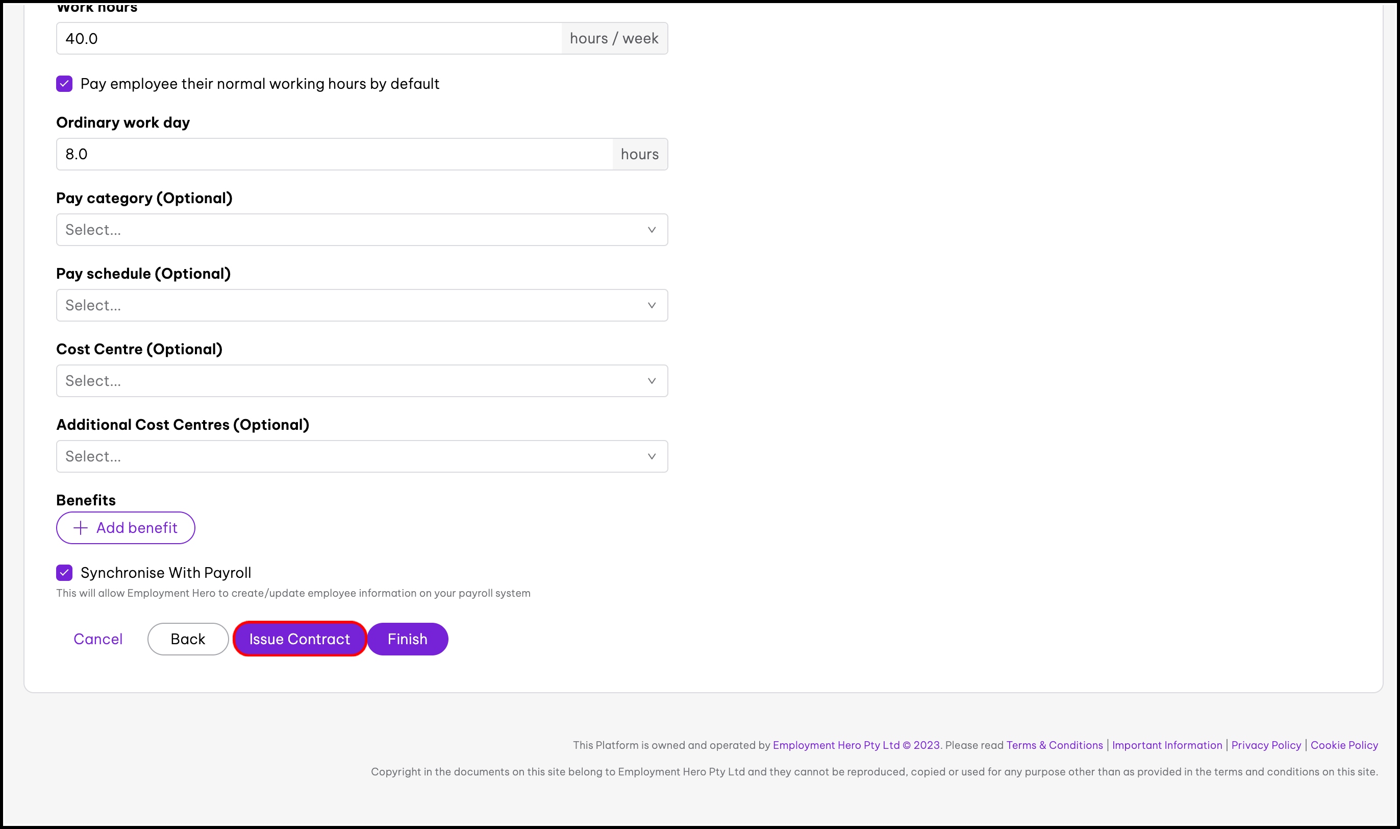Viewport: 1400px width, 829px height.
Task: Open the Pay category dropdown
Action: click(x=352, y=230)
